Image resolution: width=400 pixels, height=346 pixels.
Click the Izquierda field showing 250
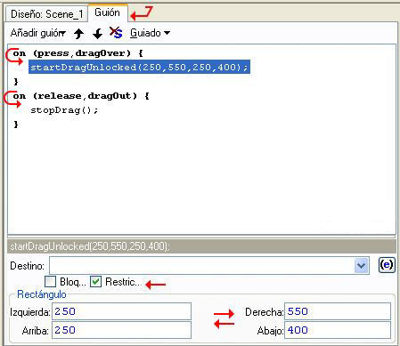[121, 311]
